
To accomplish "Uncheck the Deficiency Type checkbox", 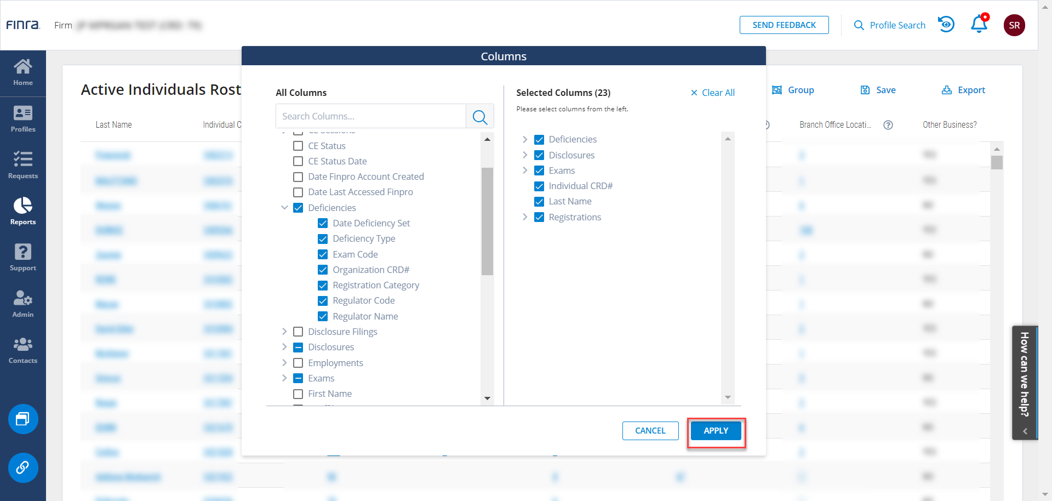I will tap(323, 239).
